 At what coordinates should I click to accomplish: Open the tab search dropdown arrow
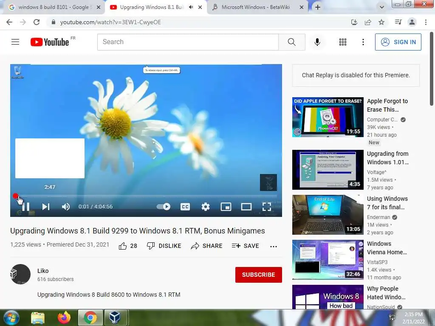(x=382, y=7)
